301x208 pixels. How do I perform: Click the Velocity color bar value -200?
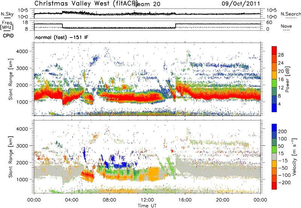point(284,182)
